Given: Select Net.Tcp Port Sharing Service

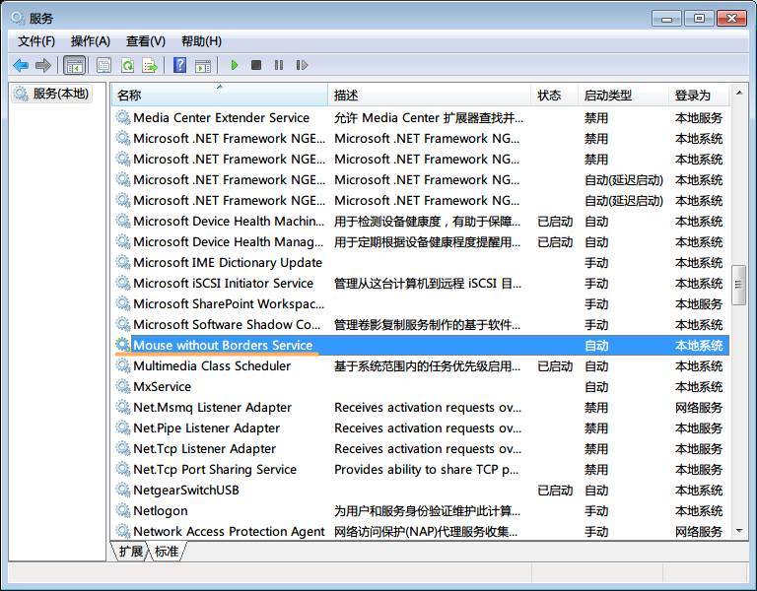Looking at the screenshot, I should (x=422, y=469).
